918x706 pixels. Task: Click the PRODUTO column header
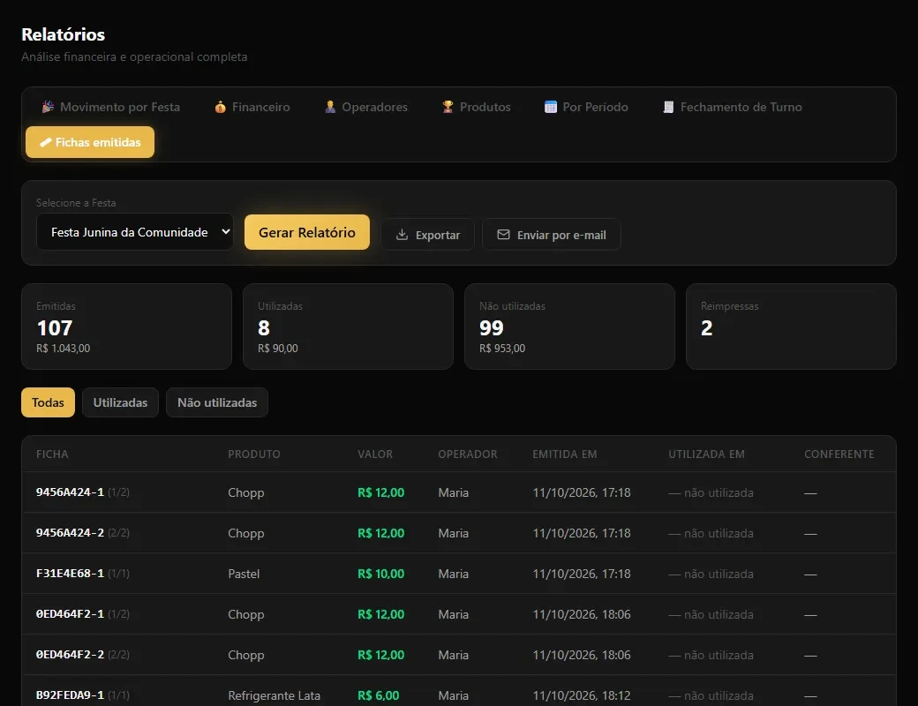coord(254,454)
